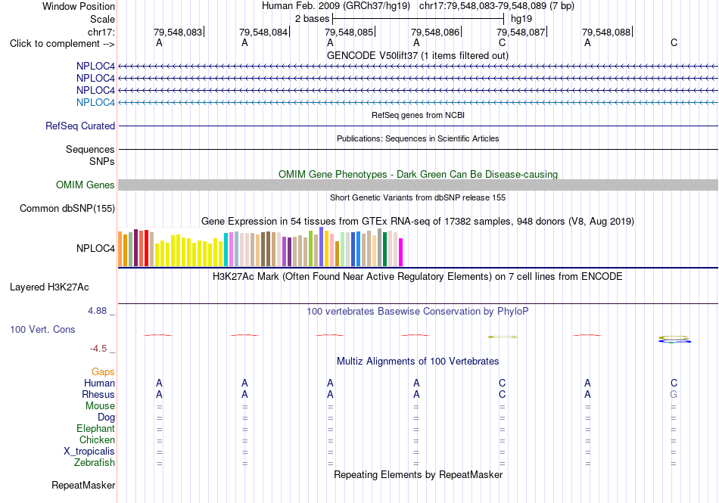Click 'RefSeq genes from NCBI' track title
This screenshot has height=503, width=719.
click(418, 115)
